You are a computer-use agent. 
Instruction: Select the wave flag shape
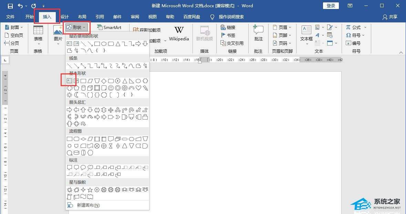pyautogui.click(x=83, y=197)
